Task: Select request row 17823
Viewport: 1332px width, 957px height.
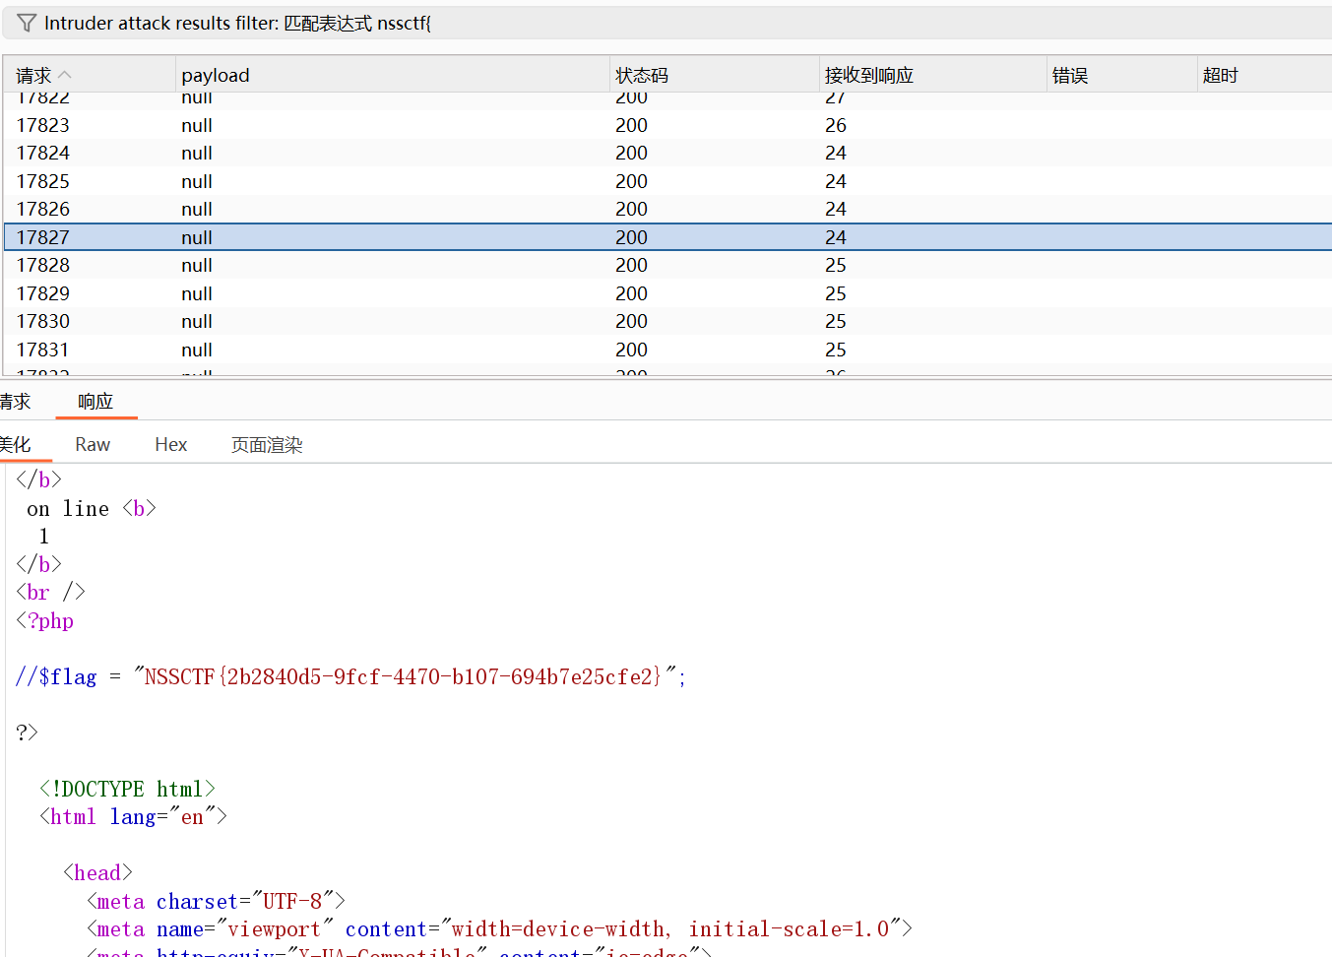Action: click(x=667, y=125)
